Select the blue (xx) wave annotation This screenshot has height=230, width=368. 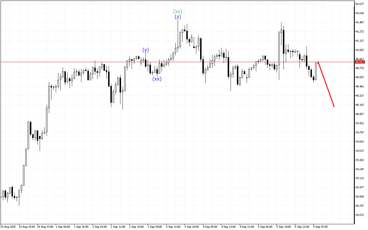tap(157, 78)
